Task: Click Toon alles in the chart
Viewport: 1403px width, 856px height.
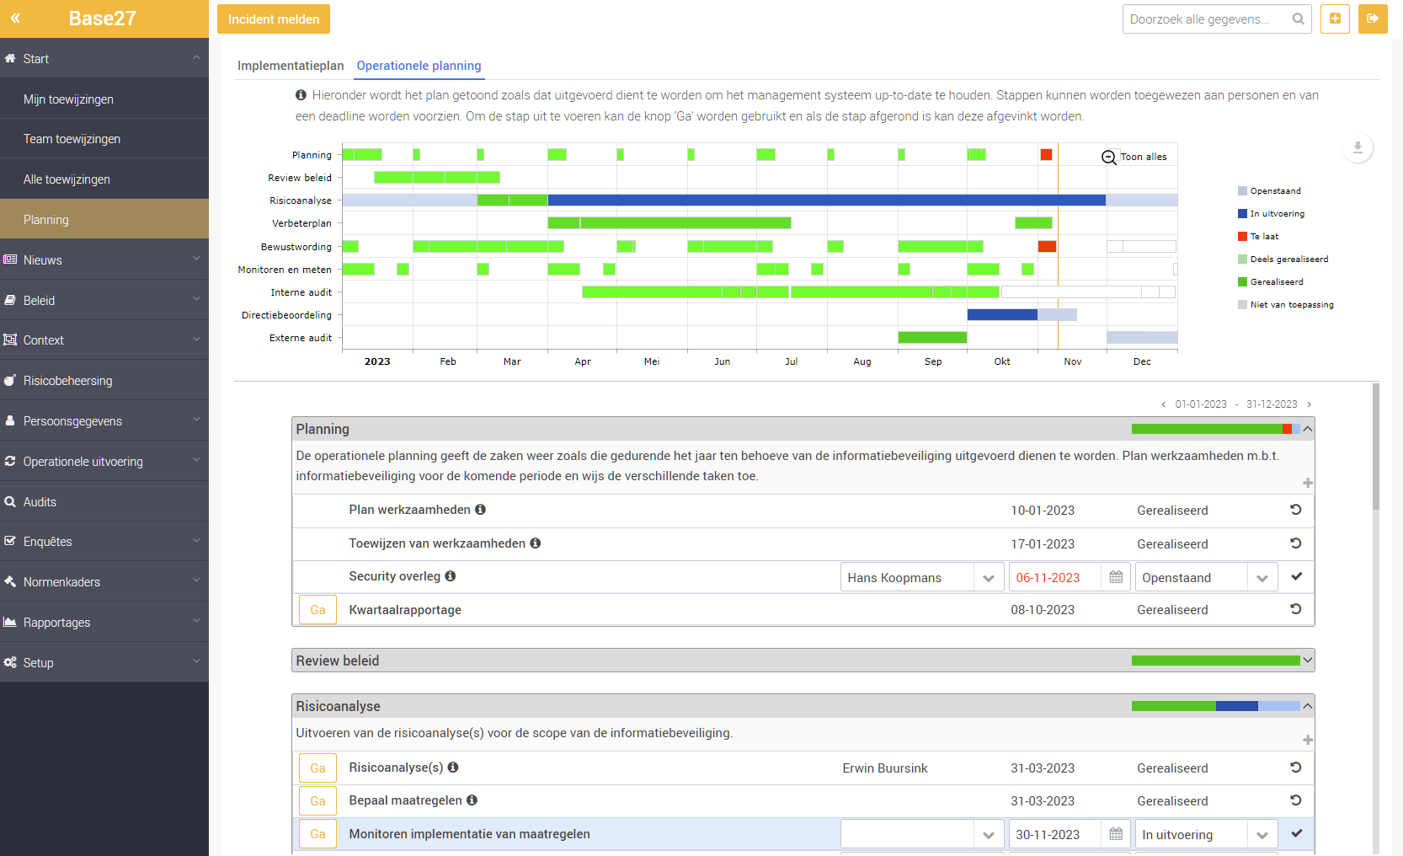Action: (x=1144, y=157)
